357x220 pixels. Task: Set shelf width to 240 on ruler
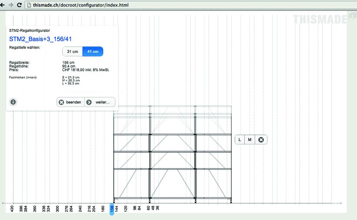pos(80,209)
